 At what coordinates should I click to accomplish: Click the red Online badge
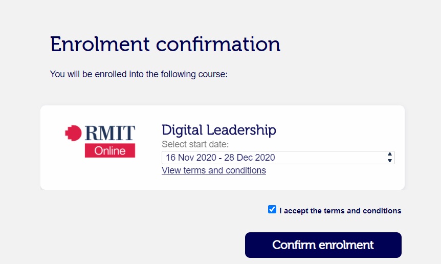pyautogui.click(x=109, y=150)
